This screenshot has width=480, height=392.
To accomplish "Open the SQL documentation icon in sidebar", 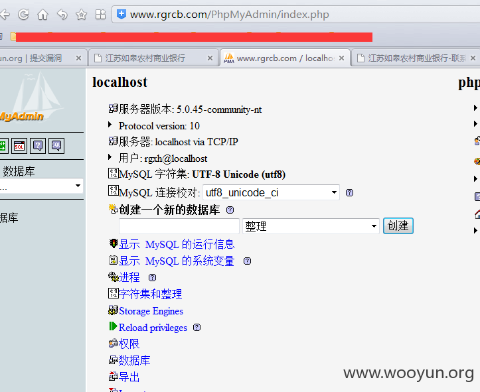I will [x=56, y=146].
